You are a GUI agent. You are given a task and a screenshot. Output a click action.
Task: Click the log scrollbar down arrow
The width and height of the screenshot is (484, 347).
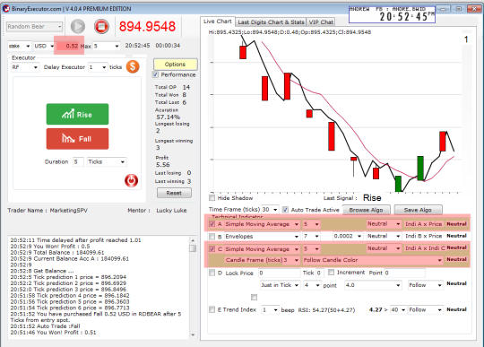click(x=193, y=334)
